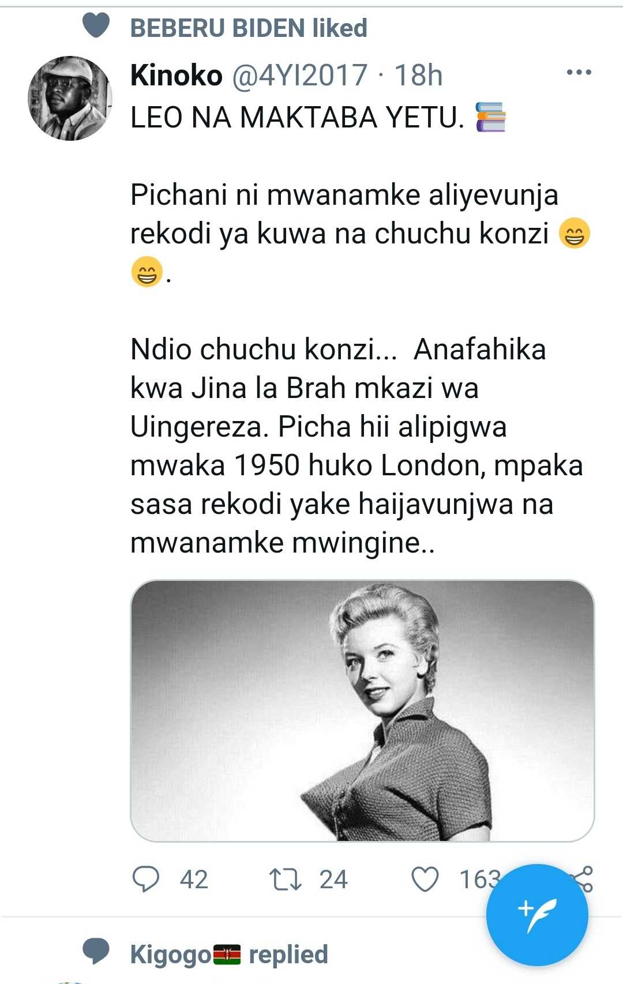Image resolution: width=623 pixels, height=984 pixels.
Task: Tap the 18h timestamp on the tweet
Action: coord(418,75)
